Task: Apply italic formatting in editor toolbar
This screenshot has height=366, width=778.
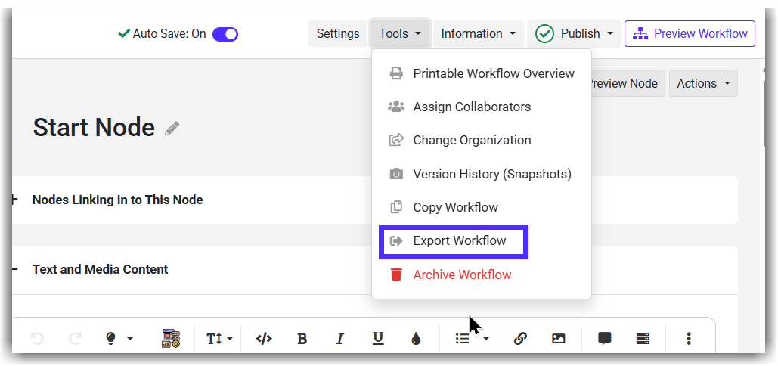Action: click(x=339, y=339)
